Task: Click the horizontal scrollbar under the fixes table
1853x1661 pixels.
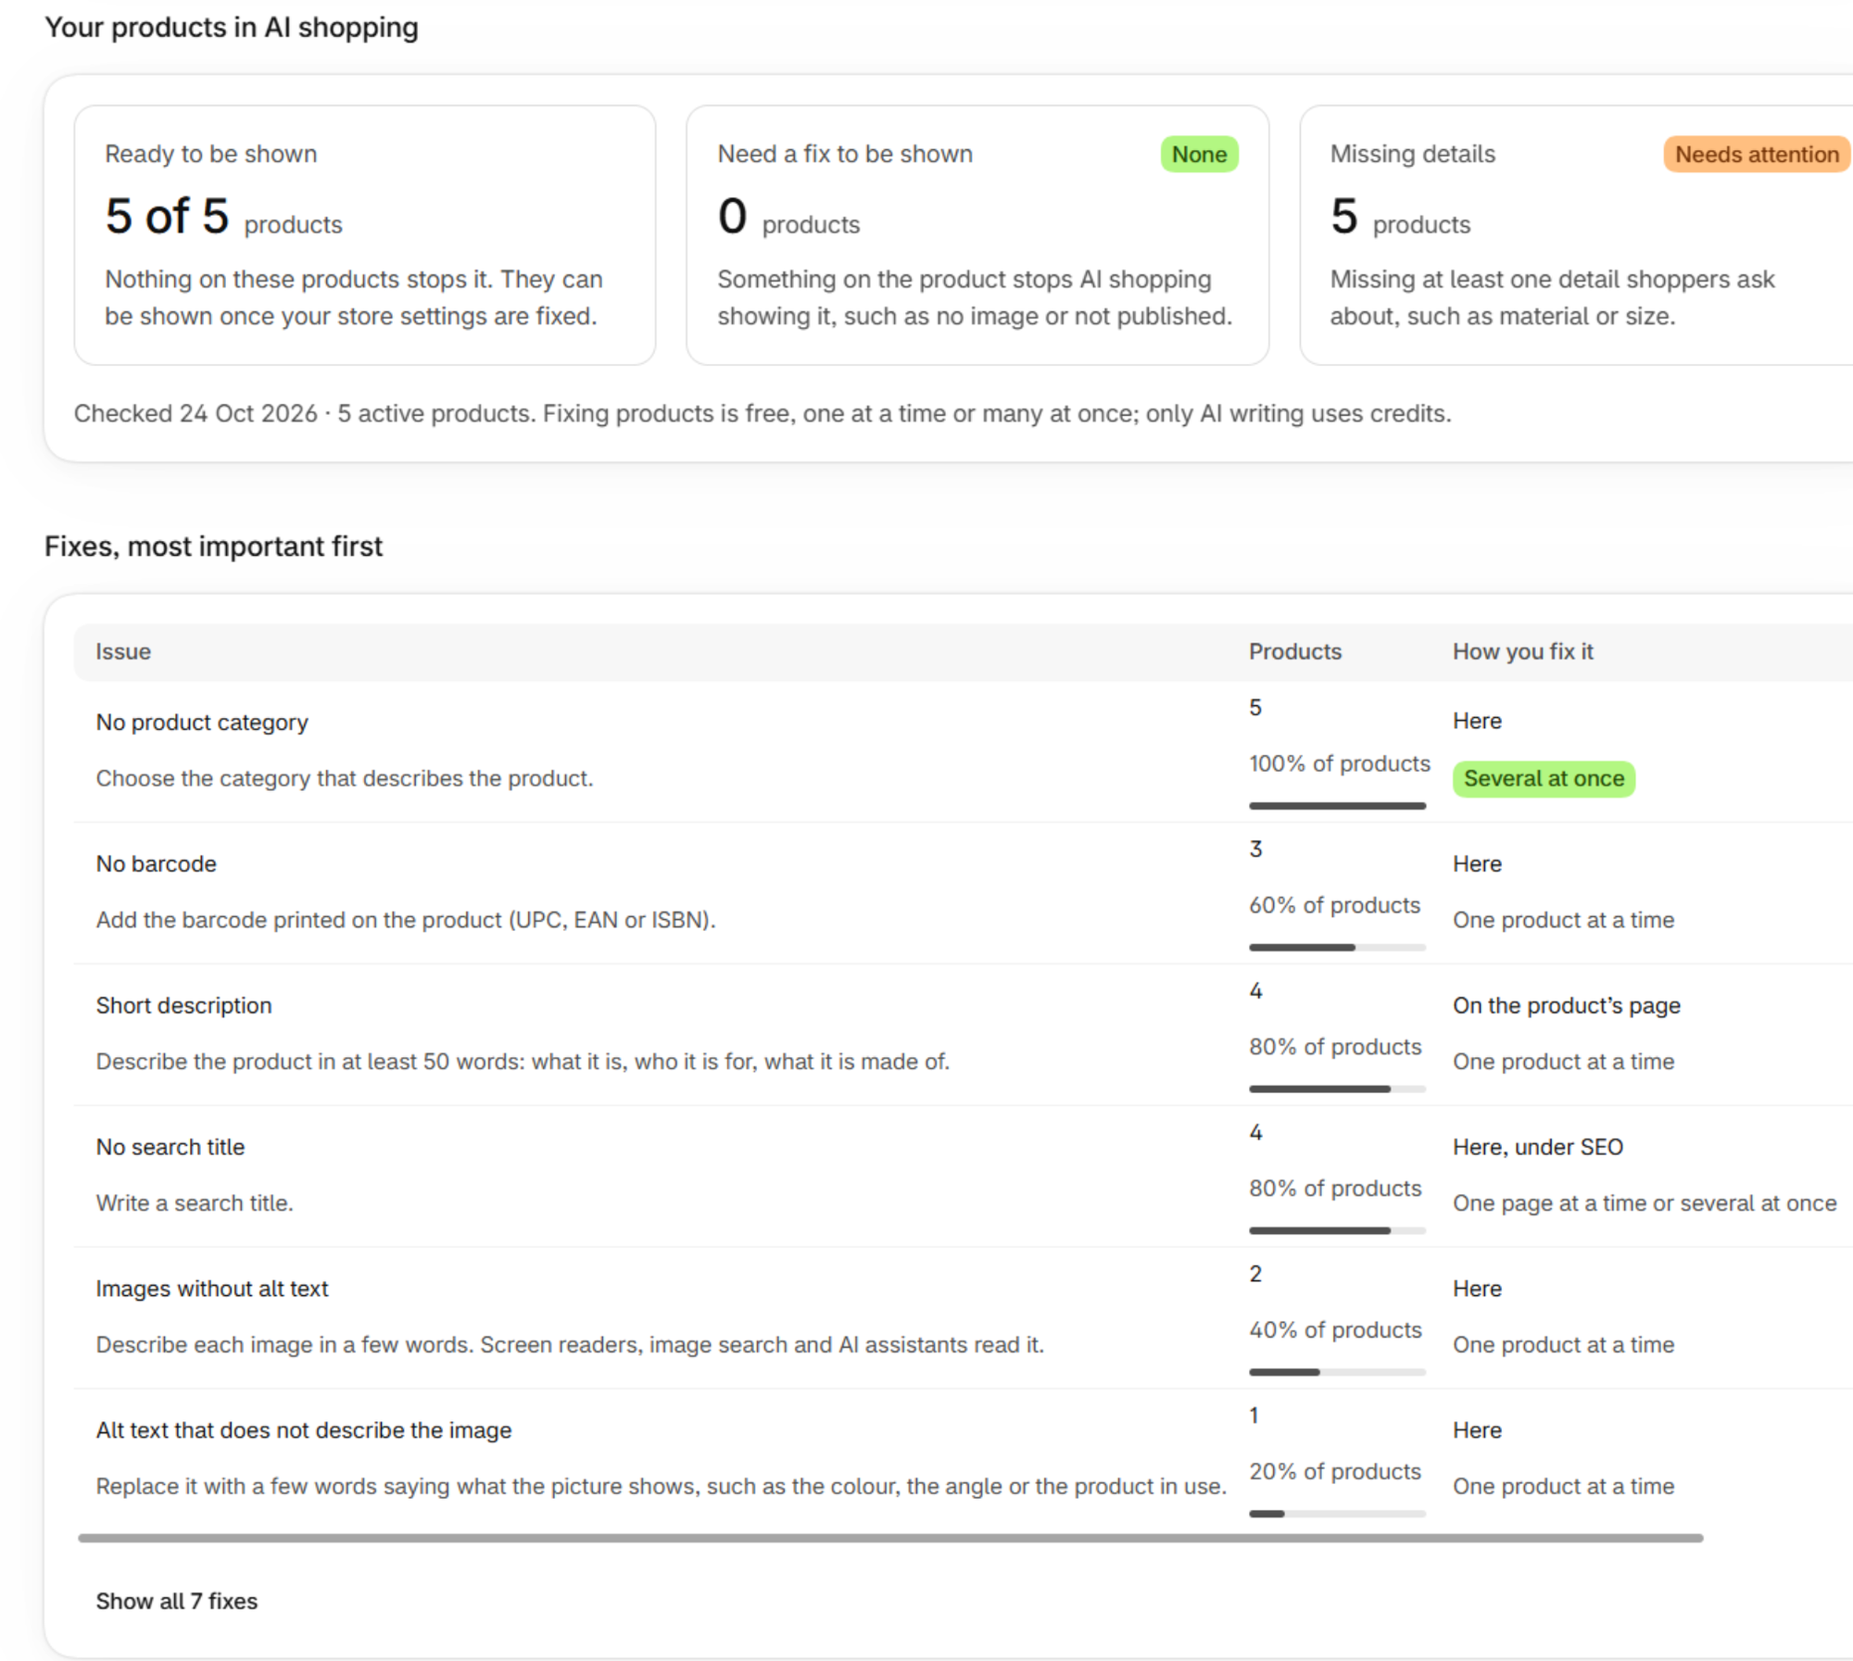Action: (890, 1538)
